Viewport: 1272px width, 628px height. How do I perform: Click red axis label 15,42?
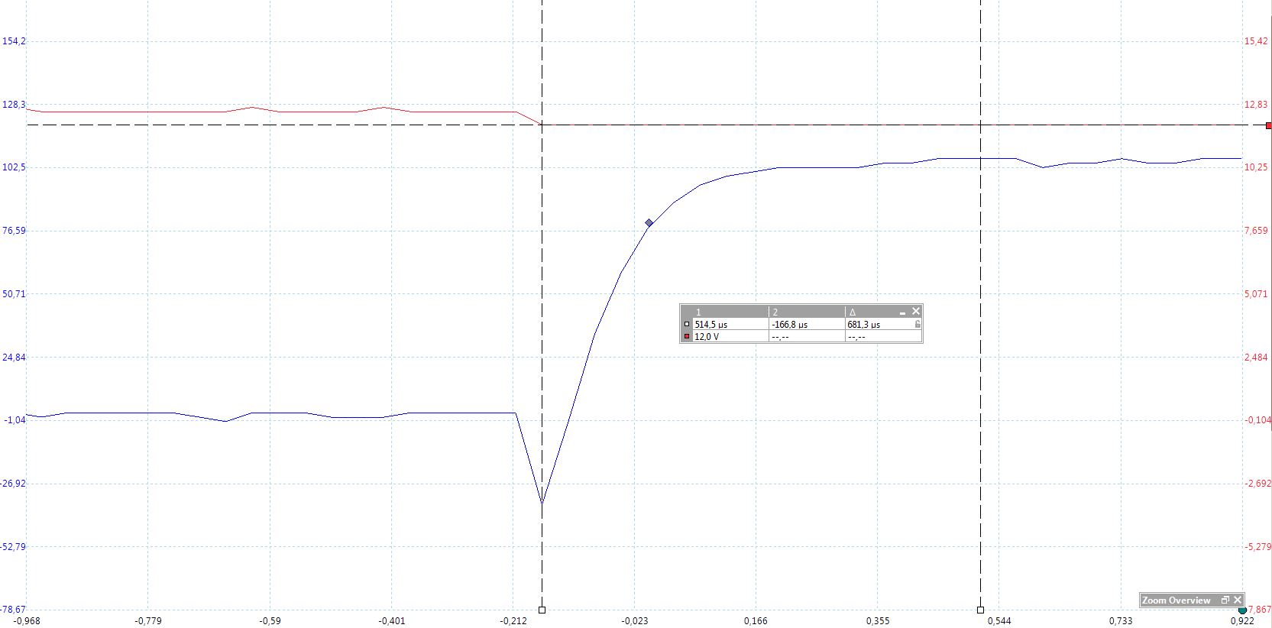pyautogui.click(x=1255, y=41)
